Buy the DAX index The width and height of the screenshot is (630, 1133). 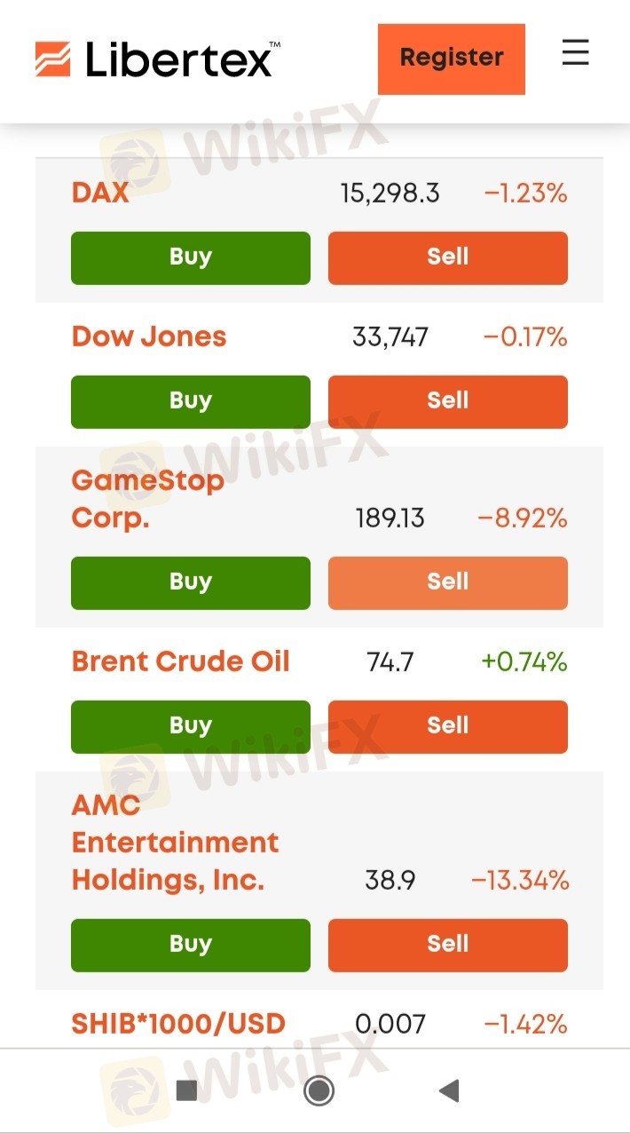[x=191, y=257]
